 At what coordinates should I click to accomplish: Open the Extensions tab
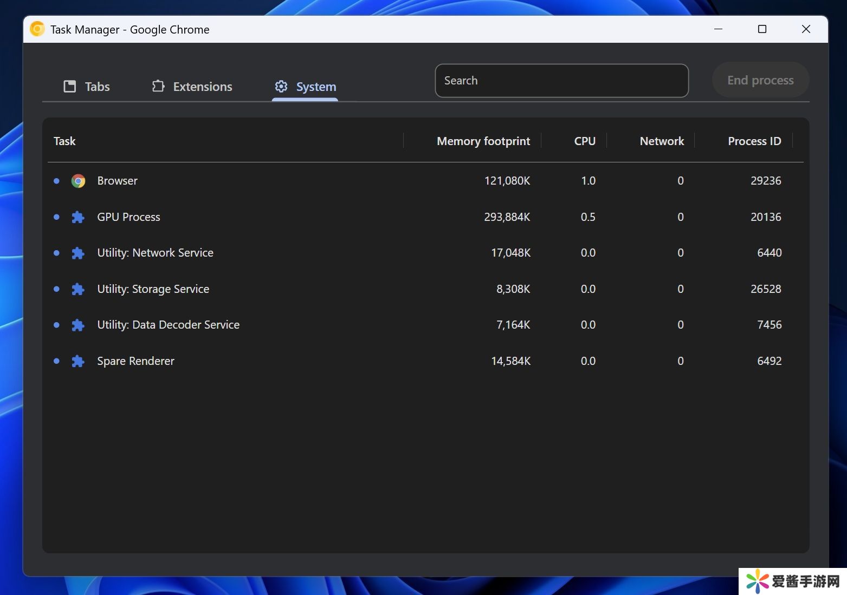click(192, 87)
